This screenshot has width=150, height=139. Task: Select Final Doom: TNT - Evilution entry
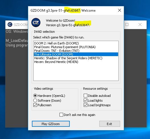coord(76,51)
